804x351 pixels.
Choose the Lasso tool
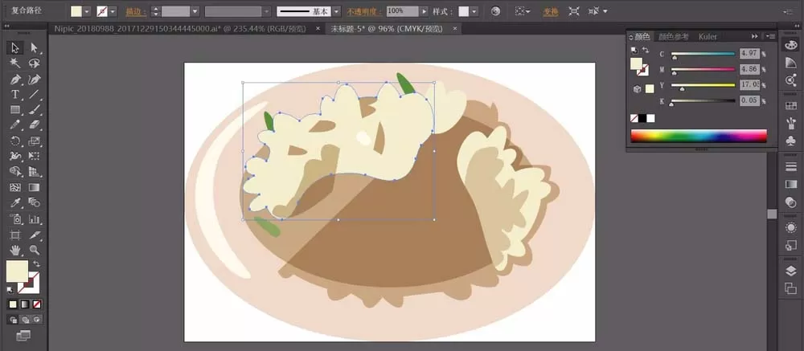coord(35,63)
